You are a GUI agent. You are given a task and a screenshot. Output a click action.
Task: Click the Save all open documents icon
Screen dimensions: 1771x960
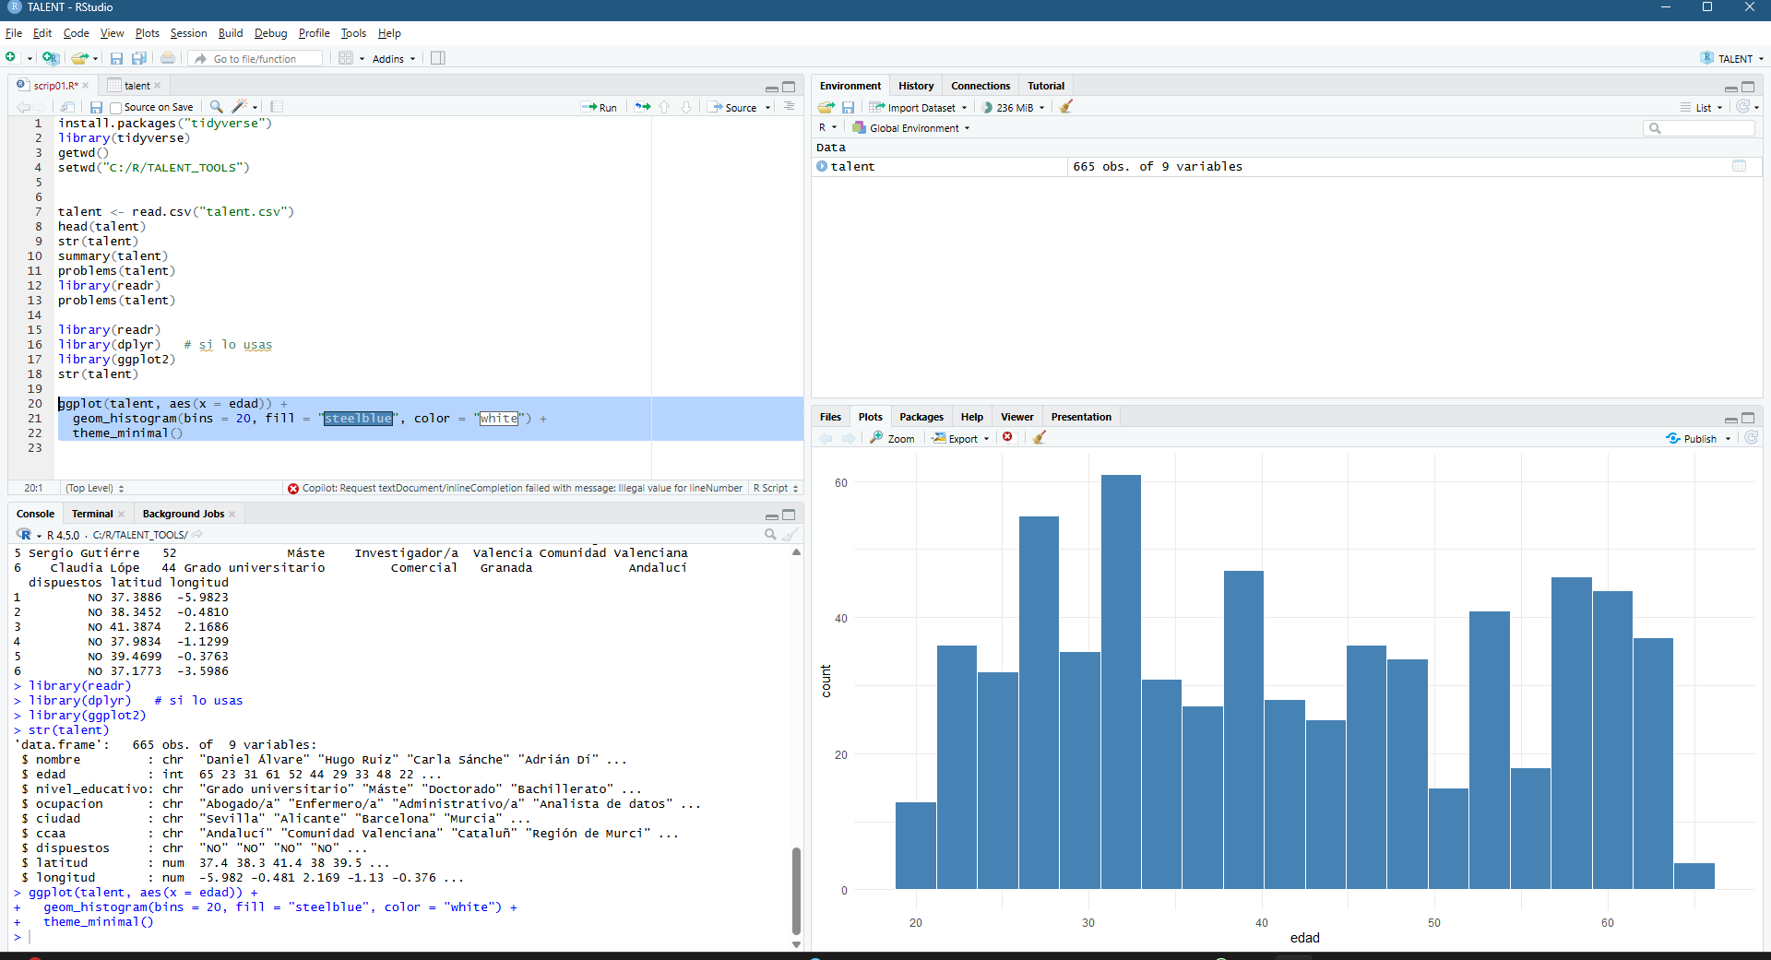point(139,58)
